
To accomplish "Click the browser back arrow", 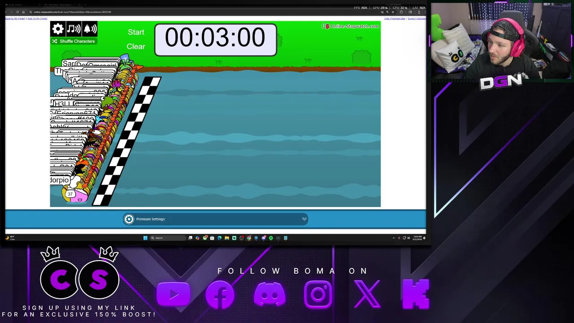I will pyautogui.click(x=6, y=12).
